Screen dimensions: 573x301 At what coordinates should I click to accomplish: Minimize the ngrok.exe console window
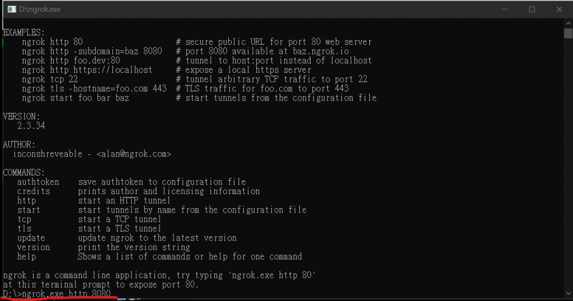tap(505, 9)
